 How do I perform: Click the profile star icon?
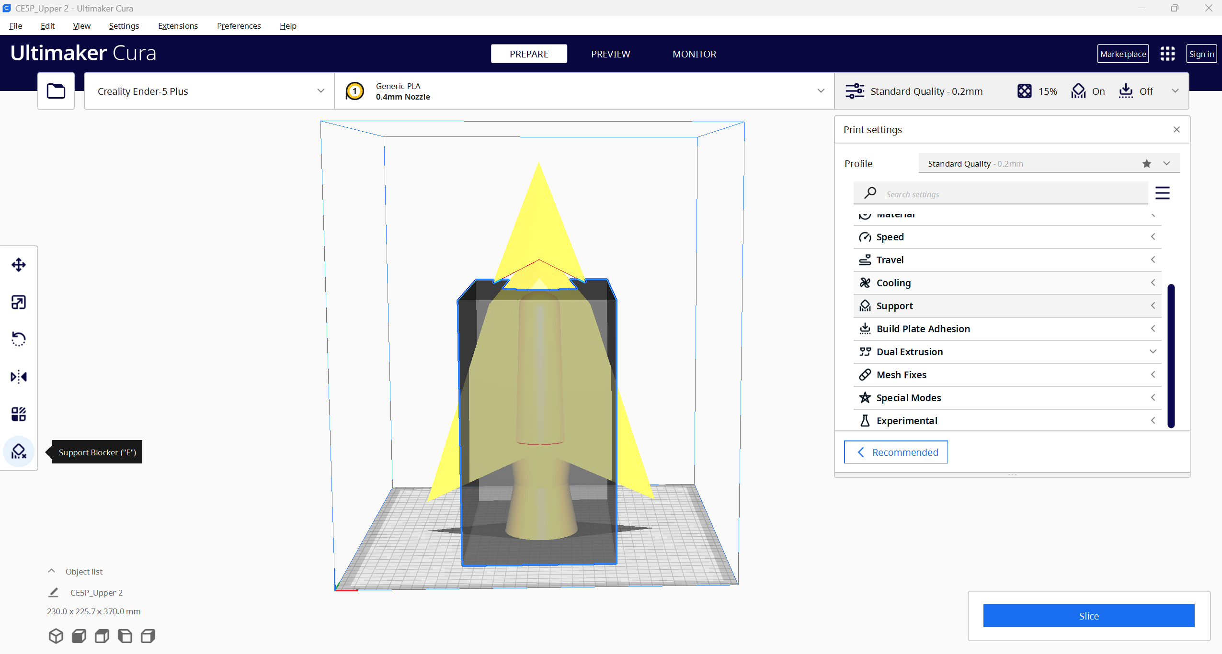tap(1146, 164)
